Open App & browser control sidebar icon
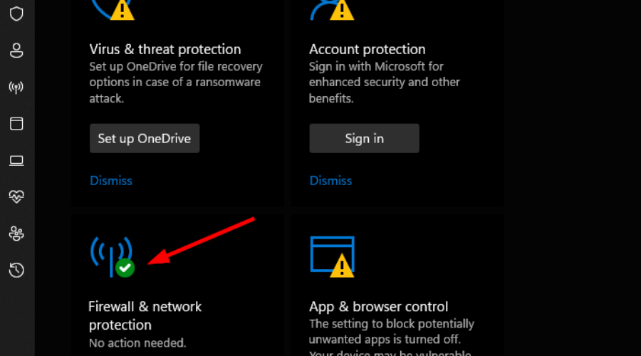Viewport: 641px width, 356px height. pos(16,124)
